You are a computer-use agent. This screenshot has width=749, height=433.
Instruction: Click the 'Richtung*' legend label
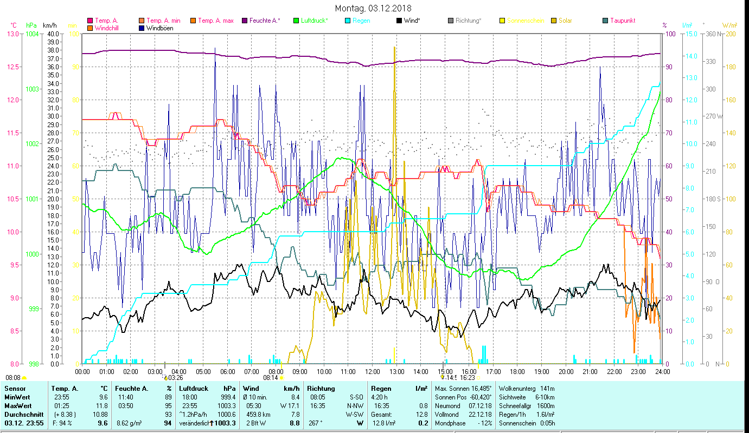pos(469,21)
